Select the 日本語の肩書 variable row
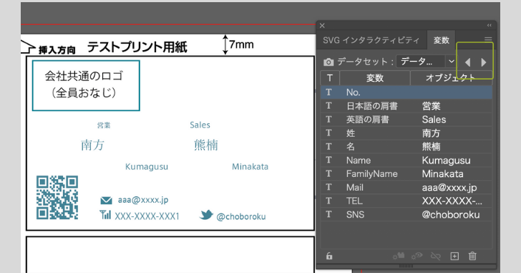This screenshot has width=521, height=273. click(406, 106)
